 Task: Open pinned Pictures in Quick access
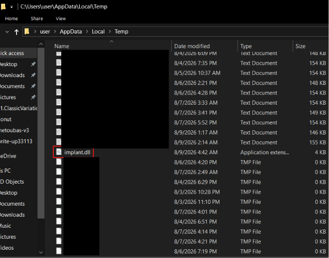[8, 97]
